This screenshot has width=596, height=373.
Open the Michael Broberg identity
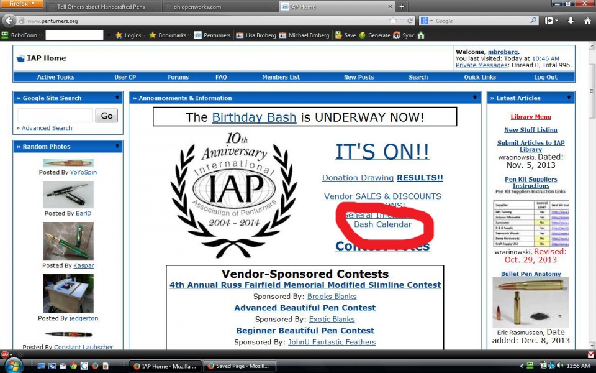pos(304,35)
